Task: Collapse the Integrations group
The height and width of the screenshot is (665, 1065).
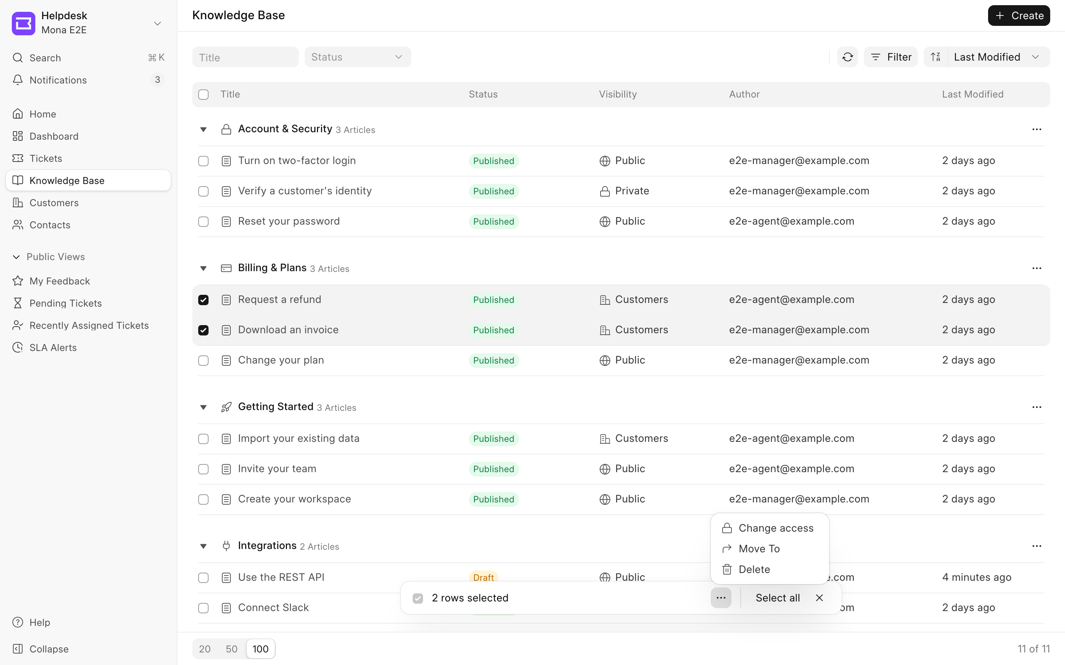Action: (x=203, y=547)
